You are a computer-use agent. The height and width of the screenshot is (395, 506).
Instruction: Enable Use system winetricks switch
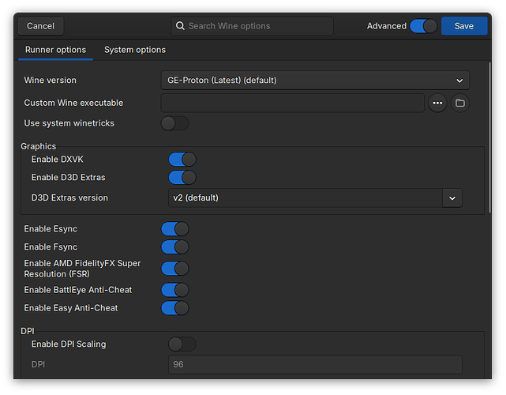(x=175, y=123)
